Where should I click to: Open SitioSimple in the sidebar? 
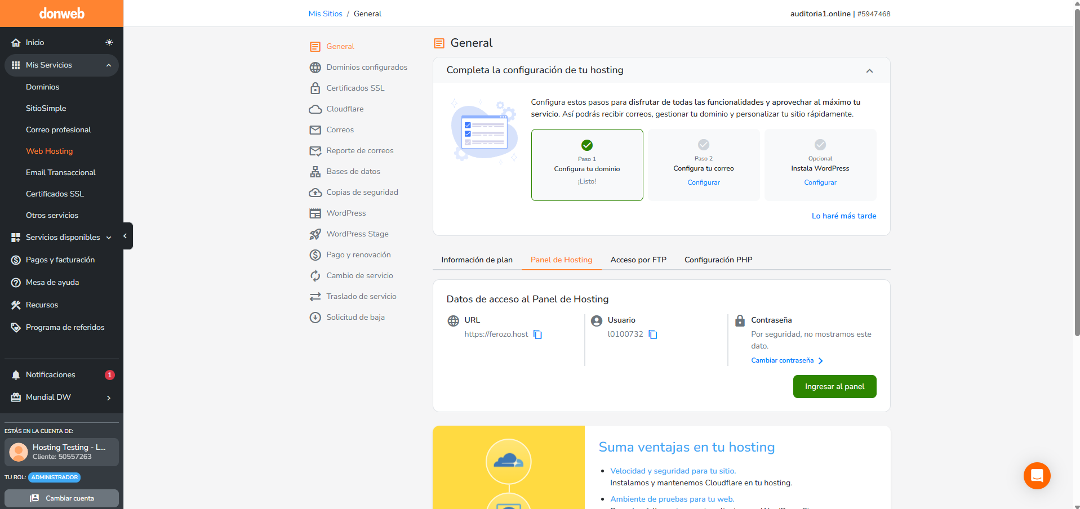click(46, 108)
